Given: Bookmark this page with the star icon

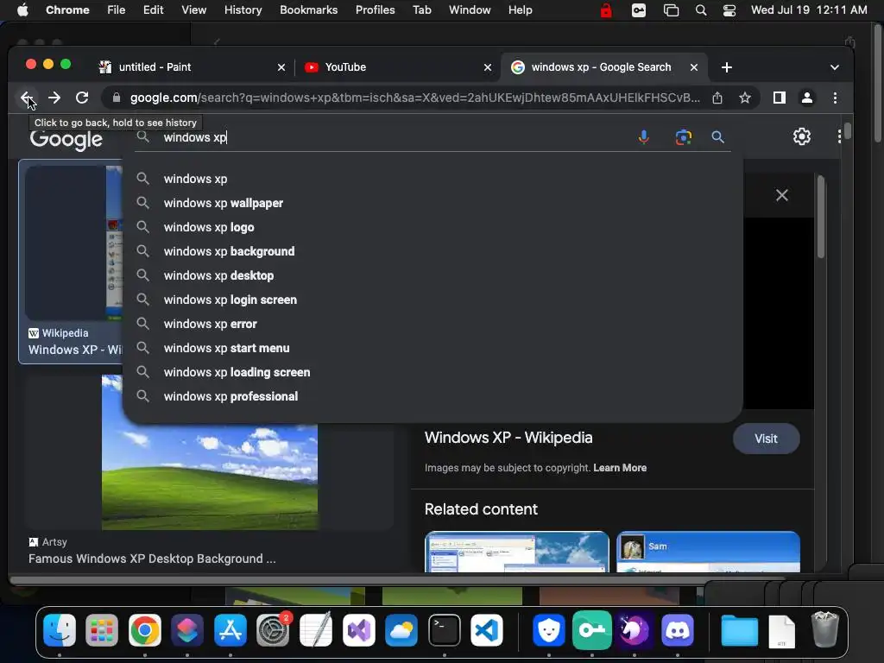Looking at the screenshot, I should [x=745, y=98].
